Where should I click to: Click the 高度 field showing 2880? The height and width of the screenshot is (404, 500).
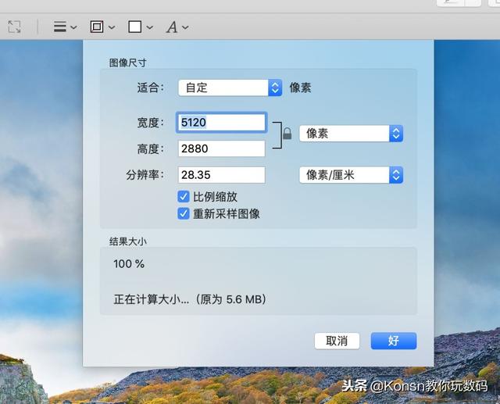click(222, 148)
